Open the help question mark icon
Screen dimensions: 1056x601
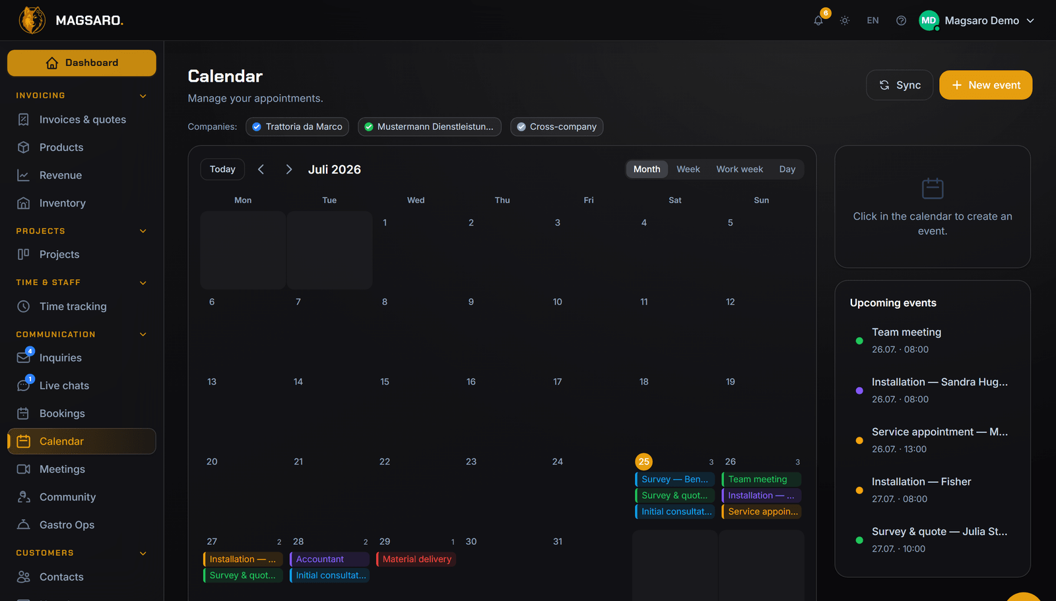(901, 20)
